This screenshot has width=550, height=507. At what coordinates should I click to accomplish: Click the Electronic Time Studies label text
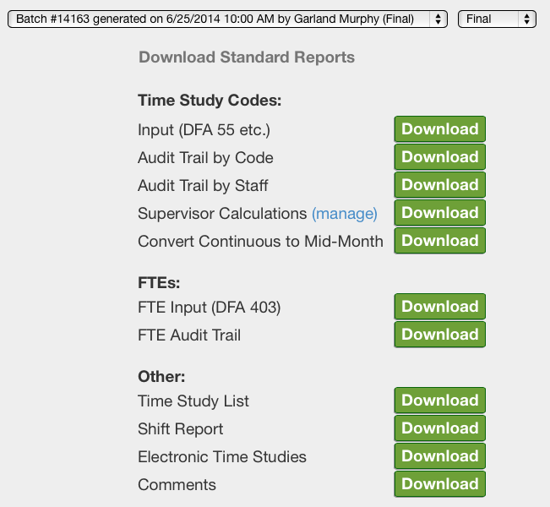coord(222,457)
